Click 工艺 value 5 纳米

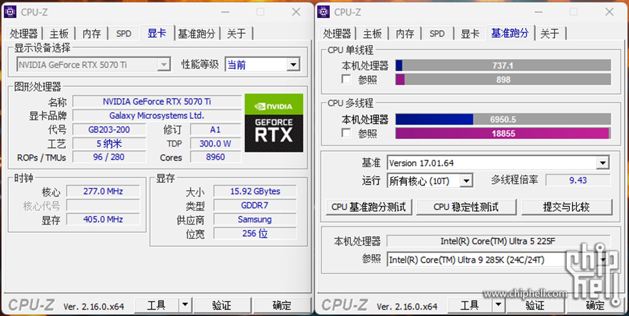point(109,143)
